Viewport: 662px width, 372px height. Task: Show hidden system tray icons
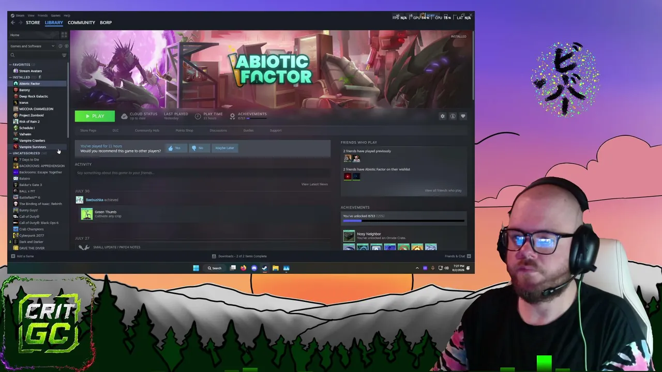417,268
